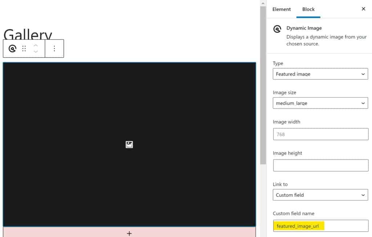This screenshot has height=237, width=372.
Task: Click the drag handle dots in block toolbar
Action: (x=24, y=49)
